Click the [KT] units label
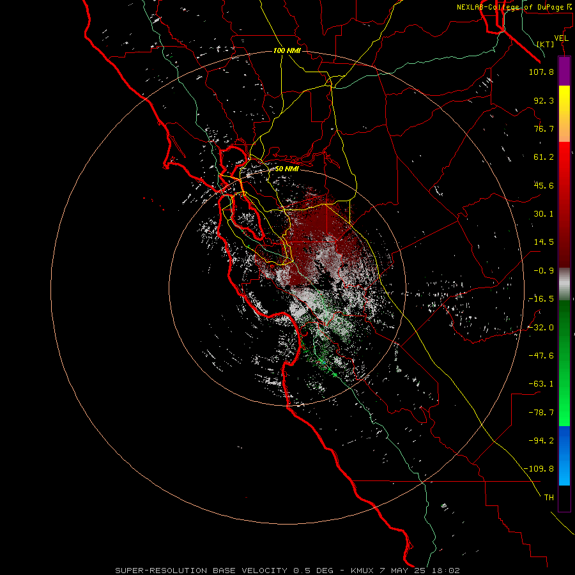The image size is (575, 575). tap(546, 44)
